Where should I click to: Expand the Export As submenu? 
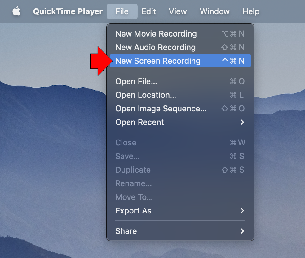pyautogui.click(x=133, y=211)
